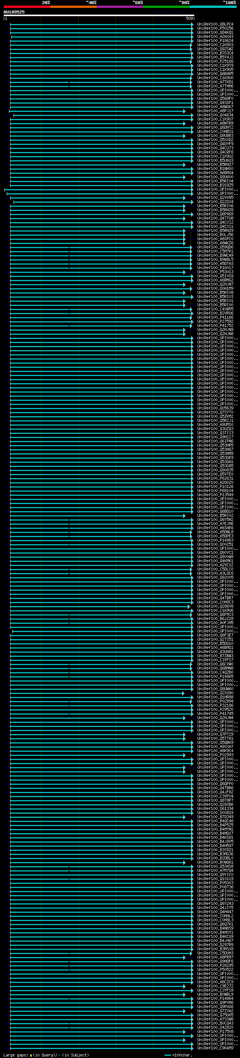Open UniRef100_A7THH6 alignment label
Image resolution: width=240 pixels, height=1058 pixels.
[215, 86]
